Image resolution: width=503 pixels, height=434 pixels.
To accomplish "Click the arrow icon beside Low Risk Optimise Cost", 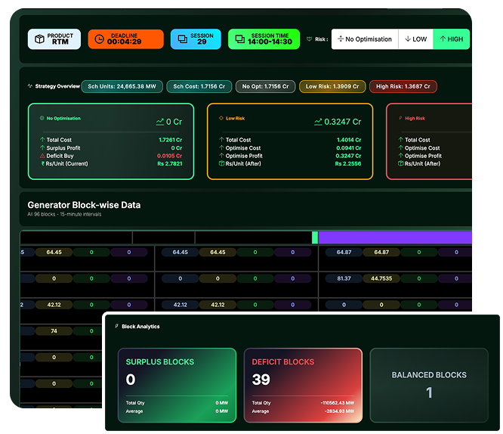I will point(221,147).
